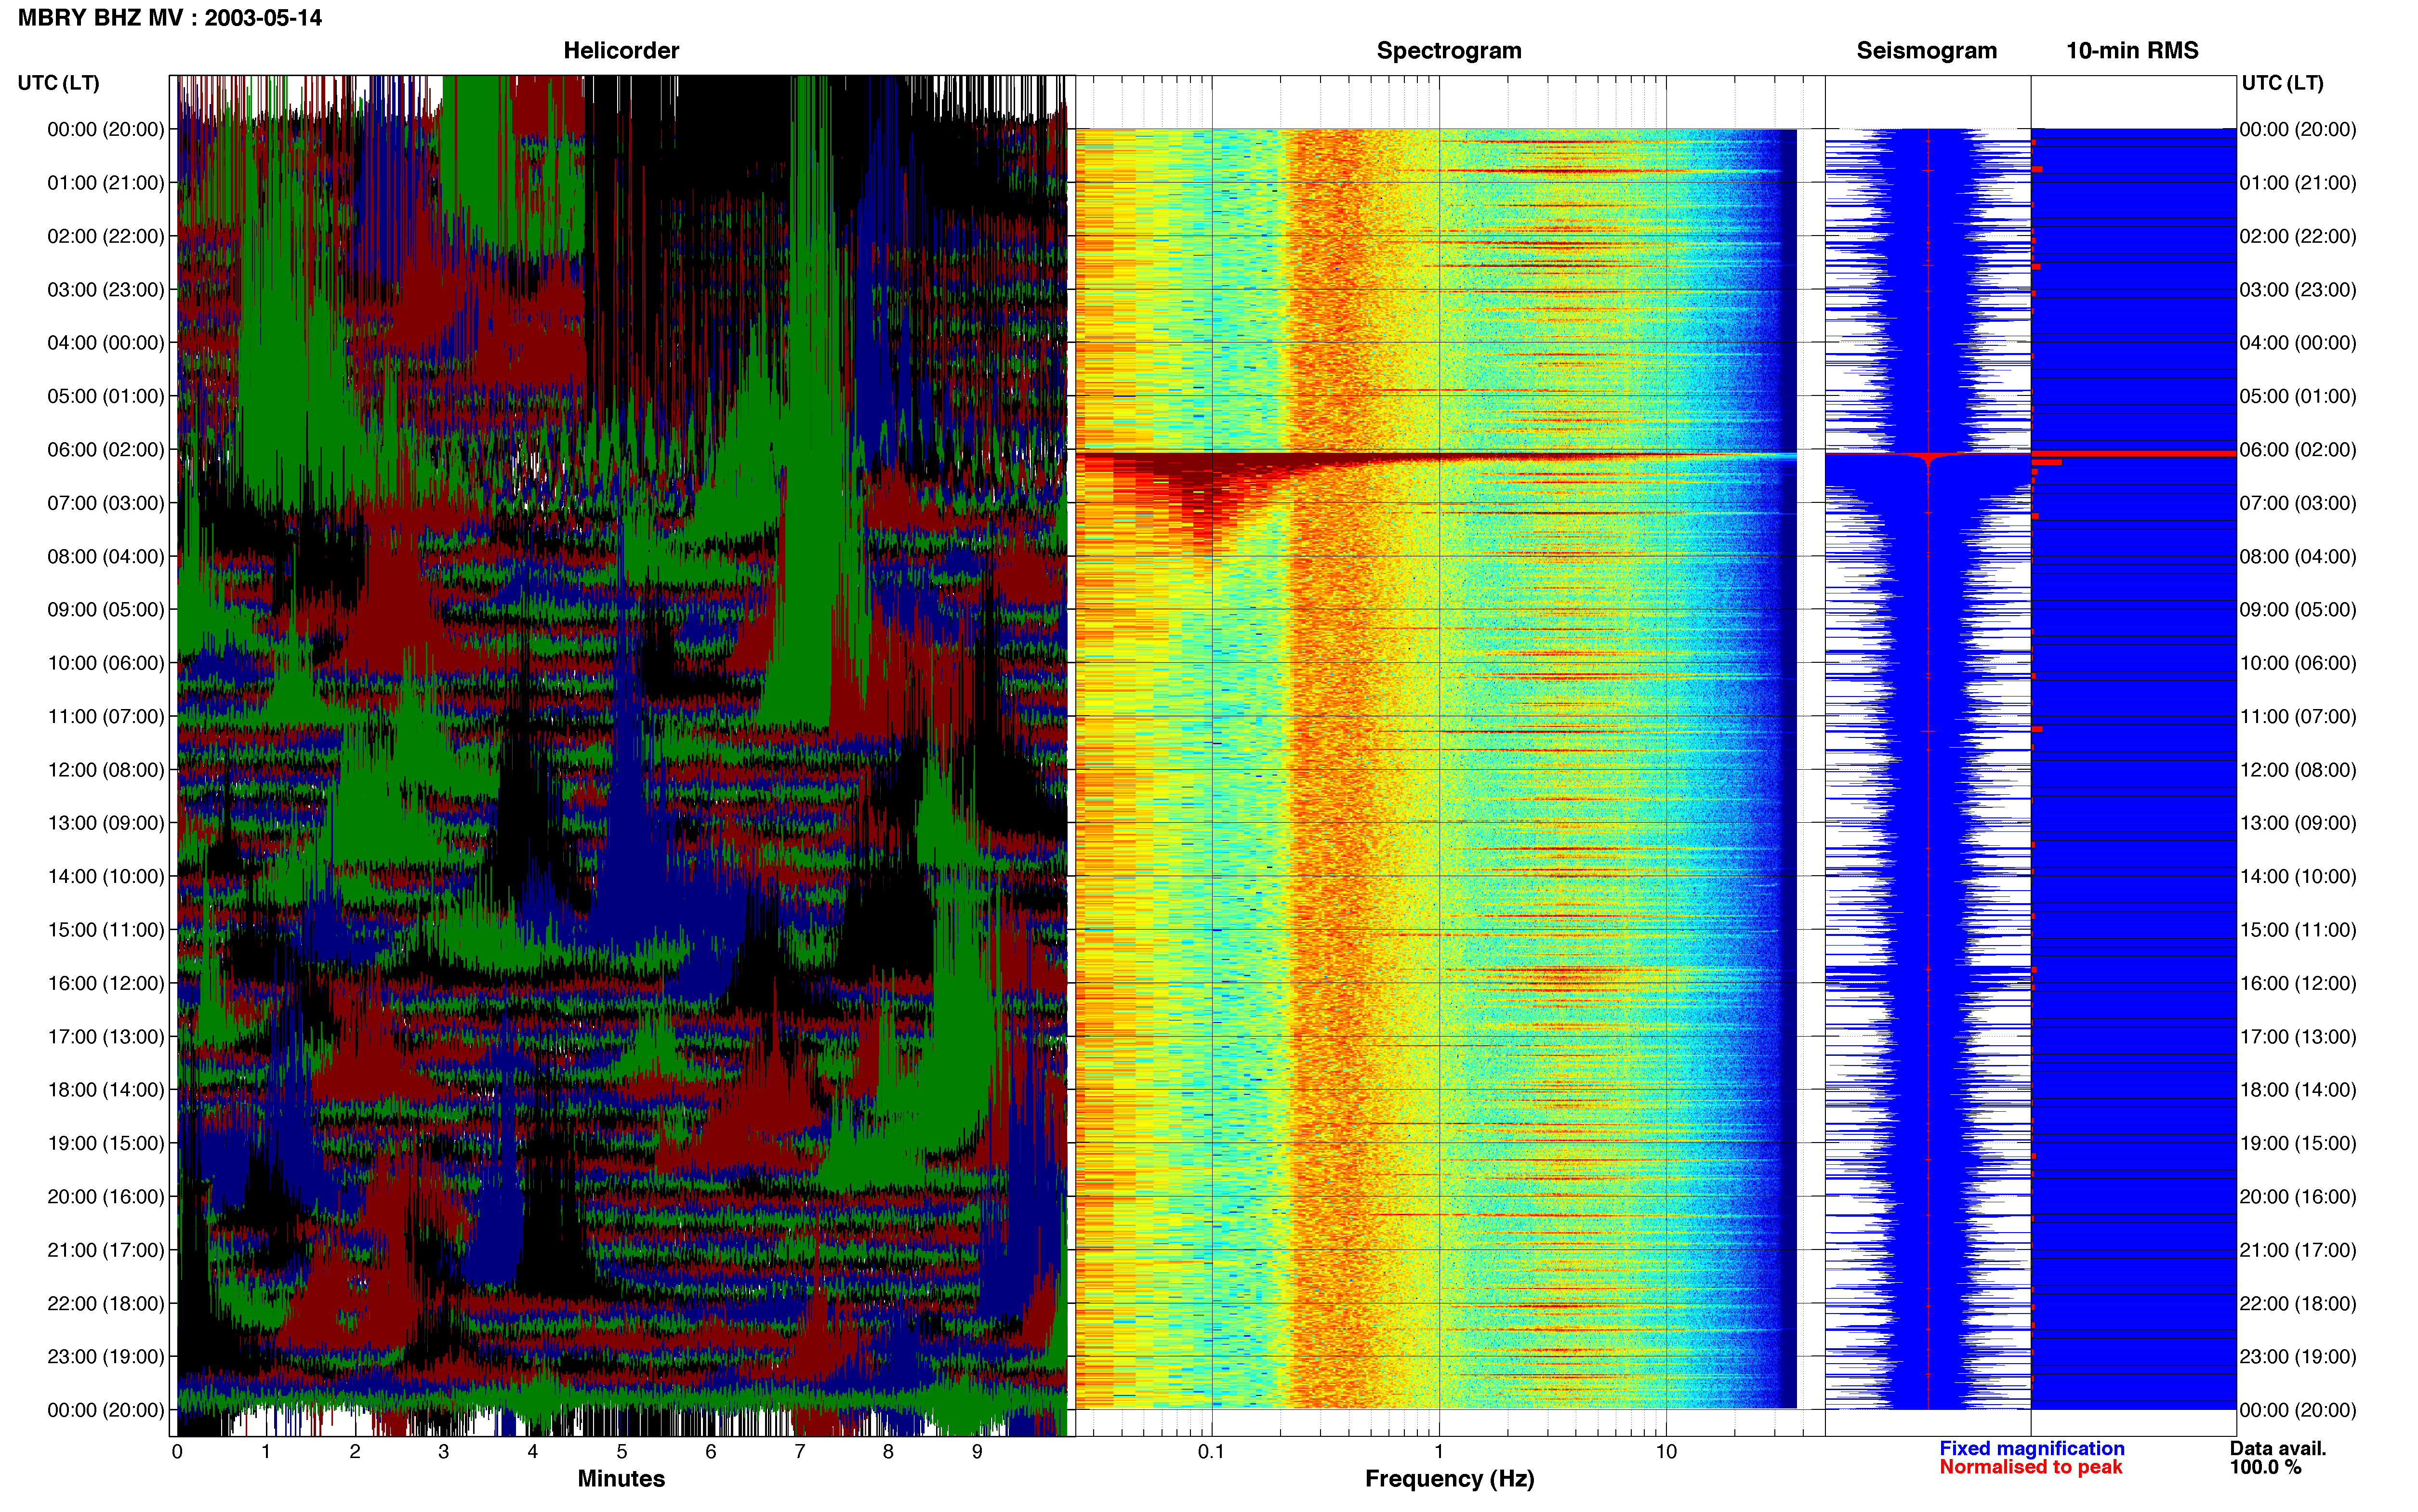
Task: Click '16:00 (12:00)' on the Helicorder time axis
Action: pyautogui.click(x=106, y=983)
